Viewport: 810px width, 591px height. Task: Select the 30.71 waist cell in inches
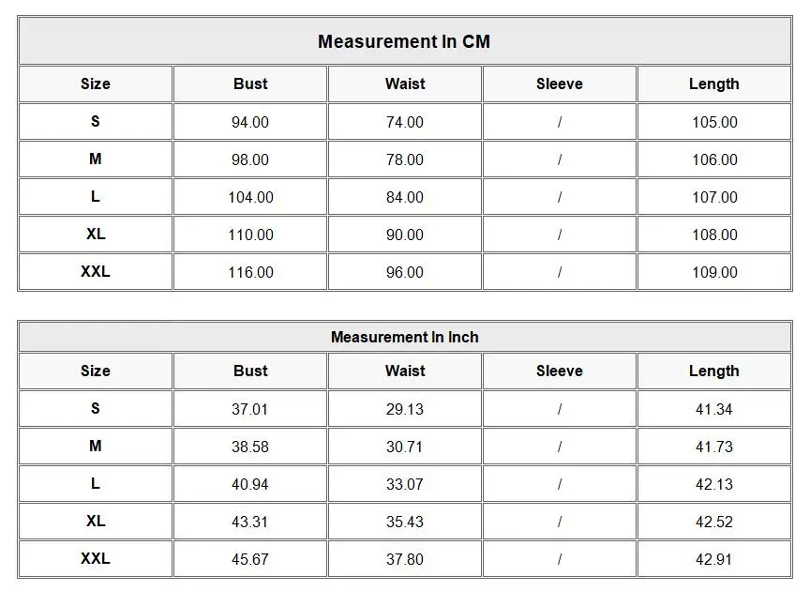[x=405, y=447]
